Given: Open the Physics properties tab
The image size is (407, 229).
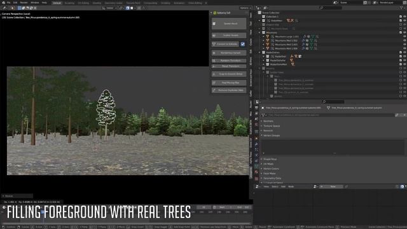Looking at the screenshot, I should tap(256, 155).
